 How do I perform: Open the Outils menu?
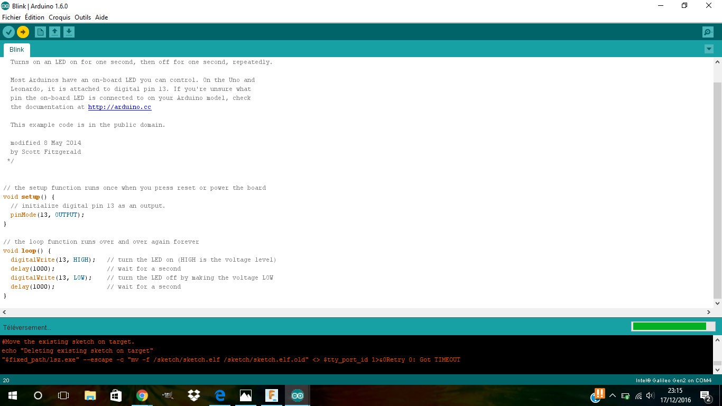coord(82,17)
